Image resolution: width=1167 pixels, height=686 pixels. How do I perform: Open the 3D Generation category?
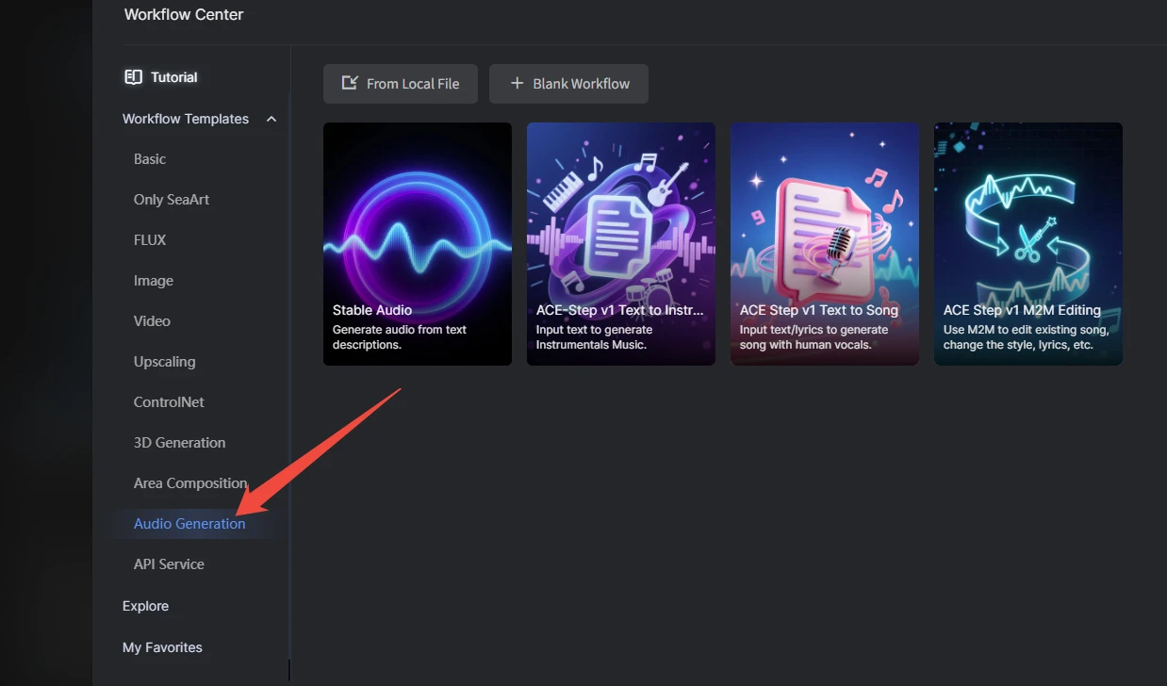pyautogui.click(x=179, y=443)
